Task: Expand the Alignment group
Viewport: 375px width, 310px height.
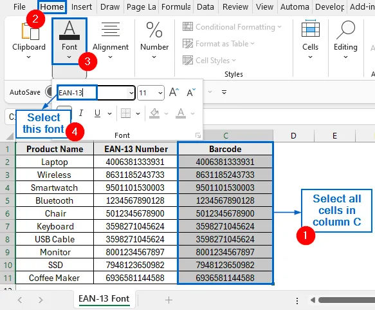Action: pos(110,57)
